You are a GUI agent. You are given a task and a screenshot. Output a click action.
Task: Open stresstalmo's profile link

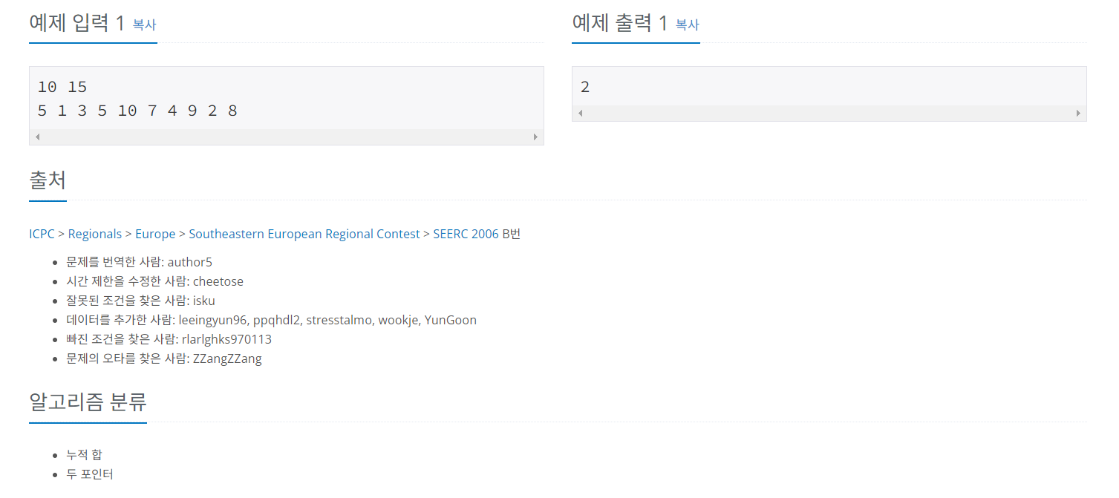[340, 320]
